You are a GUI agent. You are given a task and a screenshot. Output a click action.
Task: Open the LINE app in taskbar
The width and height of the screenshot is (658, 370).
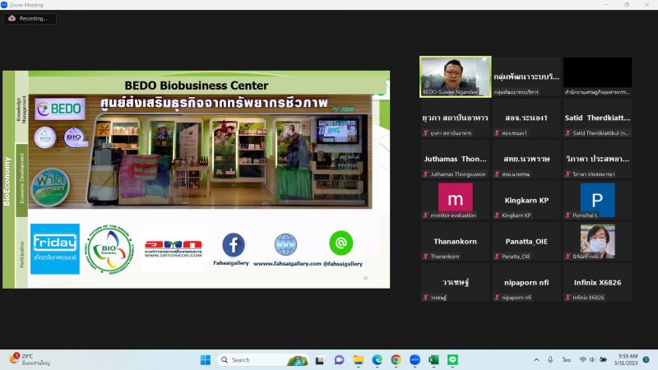point(452,360)
